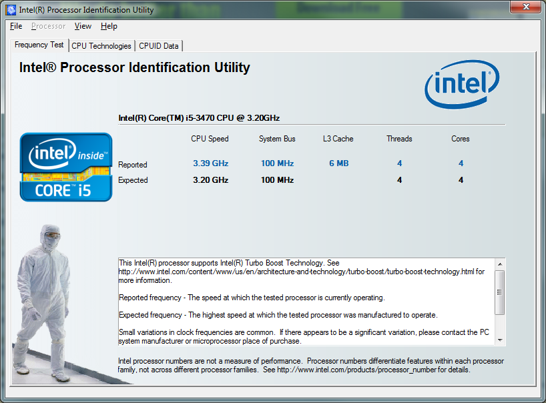Image resolution: width=546 pixels, height=403 pixels.
Task: Click the Threads column header
Action: 399,139
